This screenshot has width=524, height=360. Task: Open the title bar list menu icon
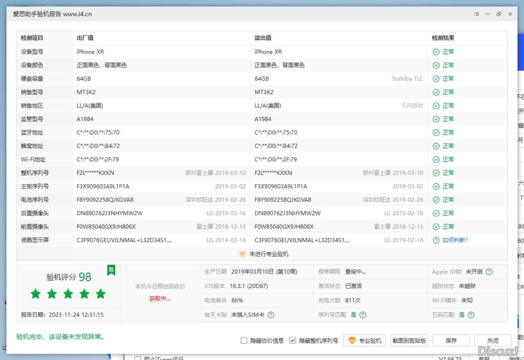476,14
